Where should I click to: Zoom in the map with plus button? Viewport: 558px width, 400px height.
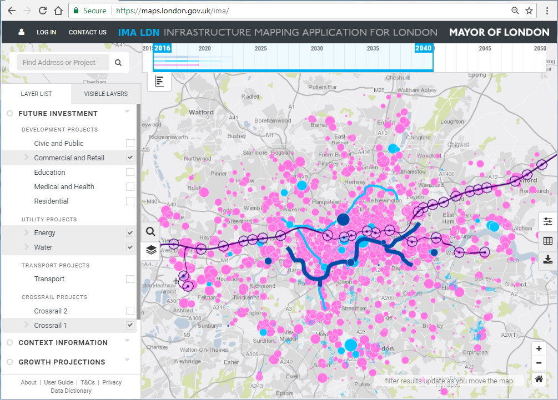click(x=539, y=349)
